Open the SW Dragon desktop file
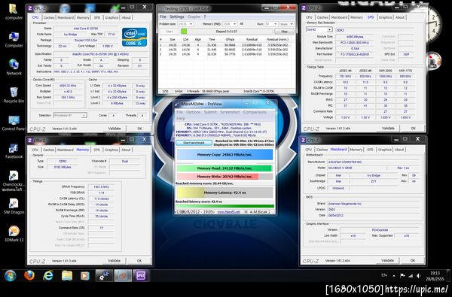This screenshot has width=452, height=297. coord(14,206)
